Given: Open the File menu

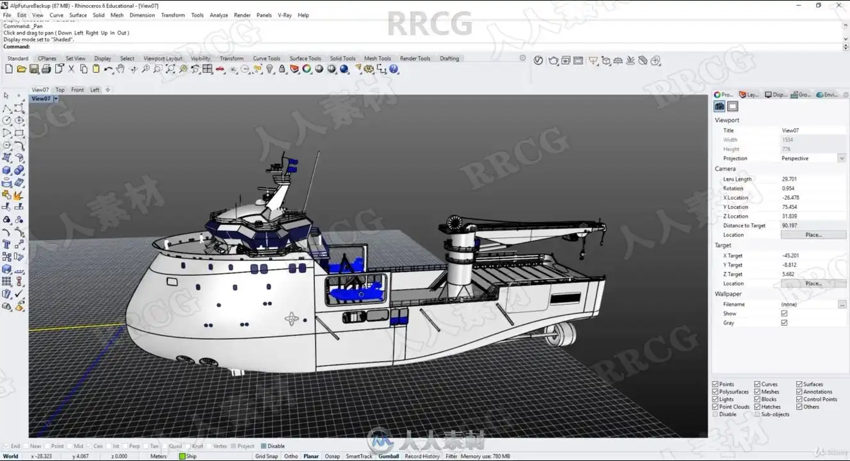Looking at the screenshot, I should [x=8, y=15].
